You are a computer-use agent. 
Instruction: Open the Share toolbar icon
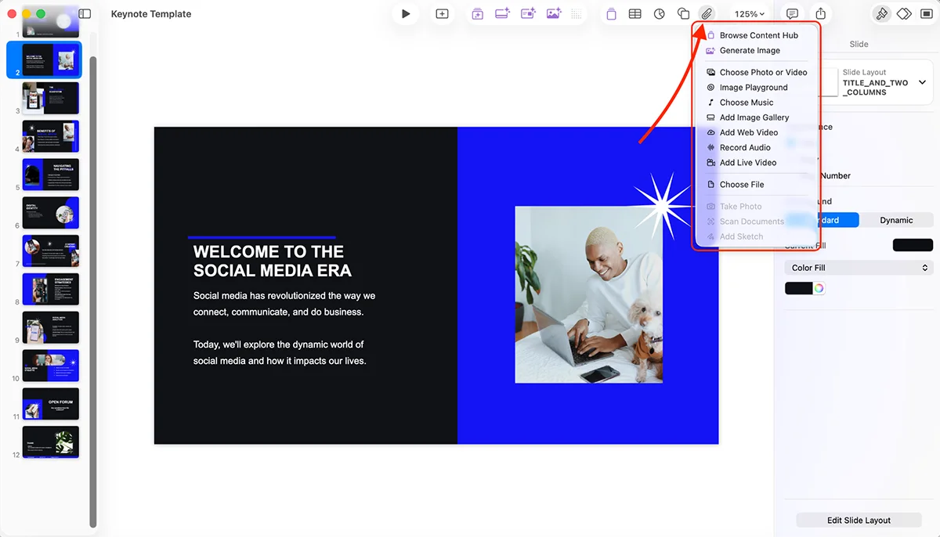[x=820, y=14]
